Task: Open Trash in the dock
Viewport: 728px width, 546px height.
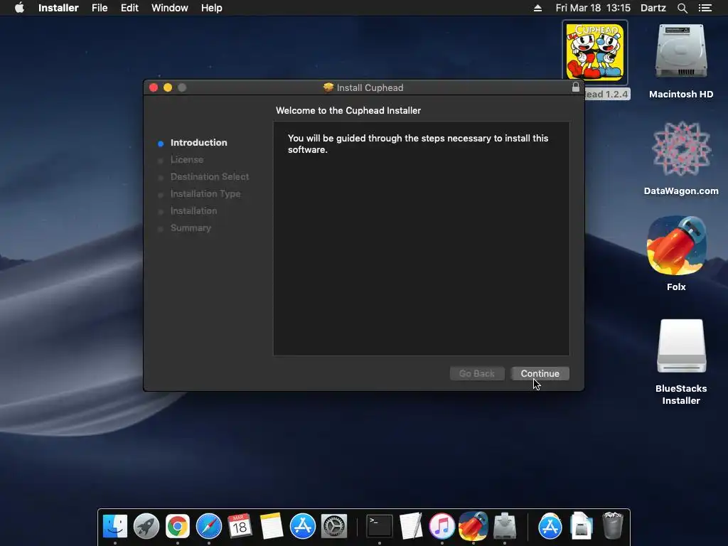Action: pyautogui.click(x=612, y=526)
